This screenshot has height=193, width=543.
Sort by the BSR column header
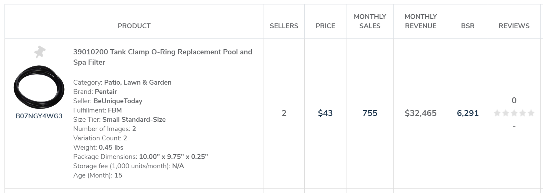click(468, 26)
